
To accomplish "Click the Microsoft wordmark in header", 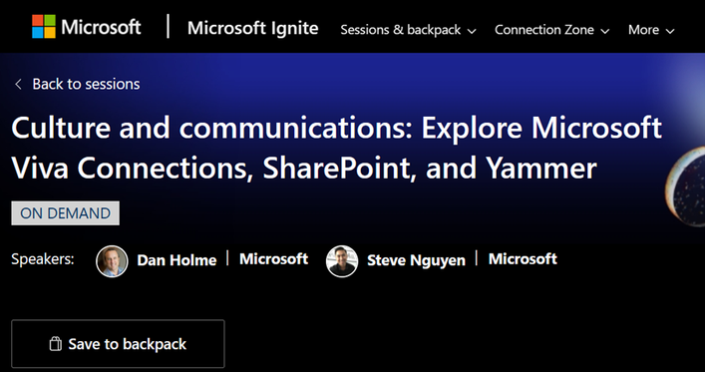I will [x=101, y=28].
